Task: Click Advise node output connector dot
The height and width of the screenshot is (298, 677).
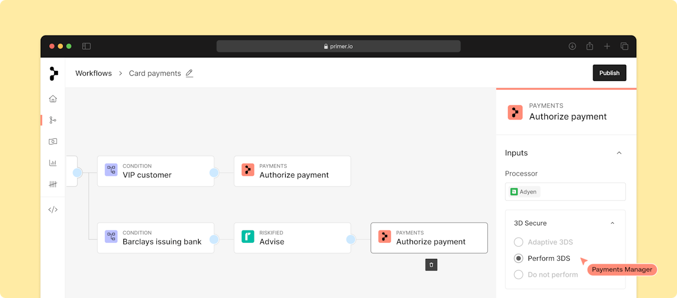Action: click(350, 239)
